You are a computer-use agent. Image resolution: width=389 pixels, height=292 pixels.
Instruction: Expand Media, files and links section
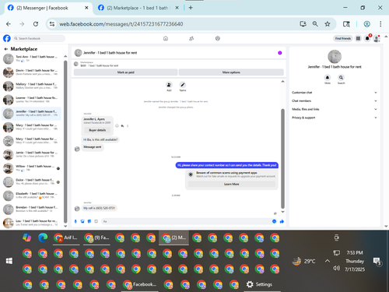335,109
